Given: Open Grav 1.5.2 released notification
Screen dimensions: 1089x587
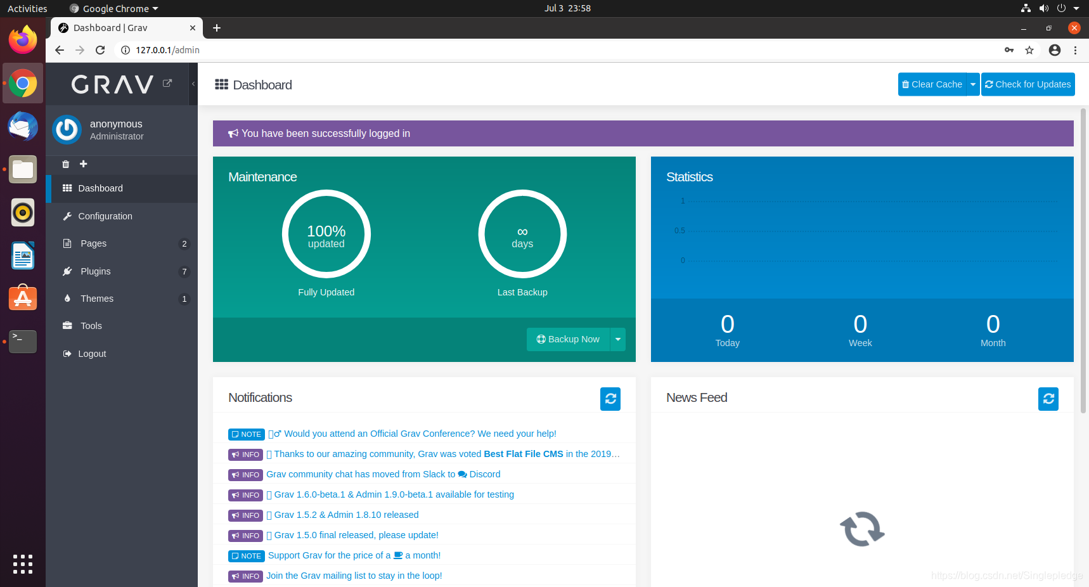Looking at the screenshot, I should tap(343, 515).
